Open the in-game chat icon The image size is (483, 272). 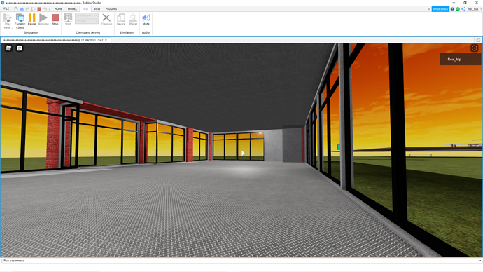[20, 48]
